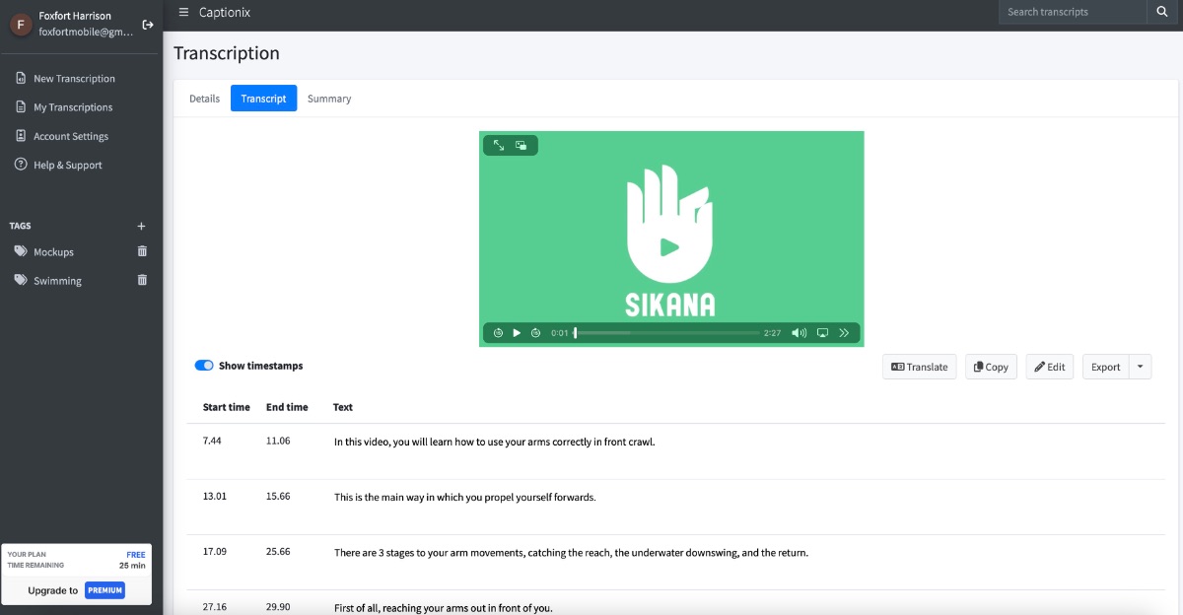Open picture-in-picture for the video
The image size is (1183, 615).
pyautogui.click(x=522, y=145)
